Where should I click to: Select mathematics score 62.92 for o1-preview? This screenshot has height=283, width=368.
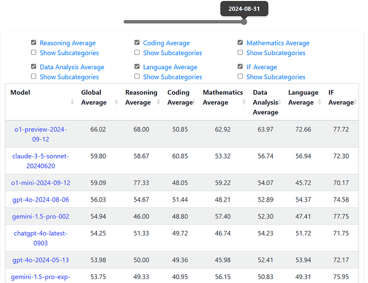223,129
